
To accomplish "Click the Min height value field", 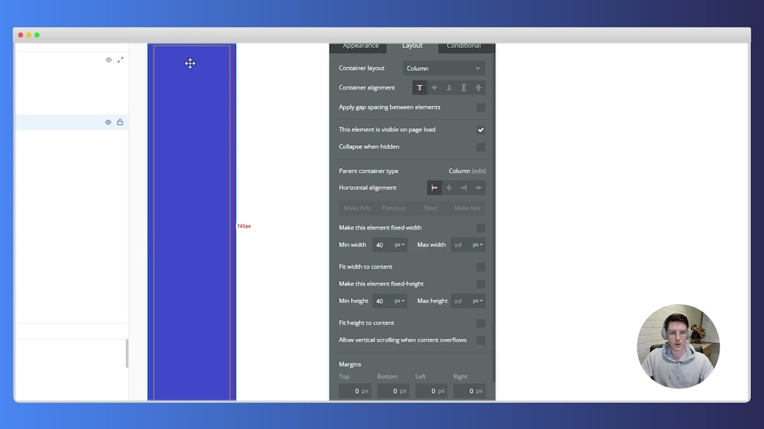I will pyautogui.click(x=383, y=301).
